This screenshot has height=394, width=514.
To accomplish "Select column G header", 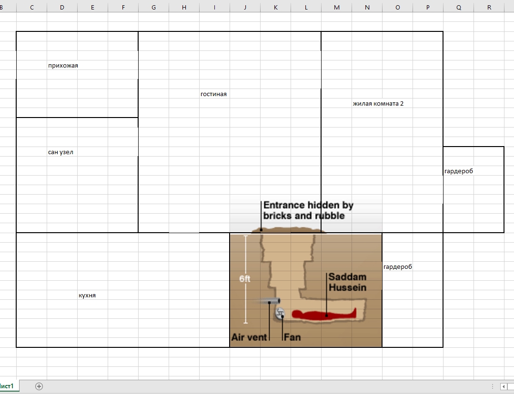I will [x=154, y=7].
